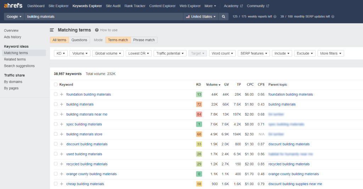The width and height of the screenshot is (363, 189).
Task: Expand the SERP features filter
Action: click(254, 53)
